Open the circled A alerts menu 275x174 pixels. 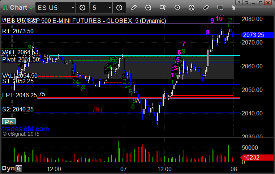coord(191,8)
